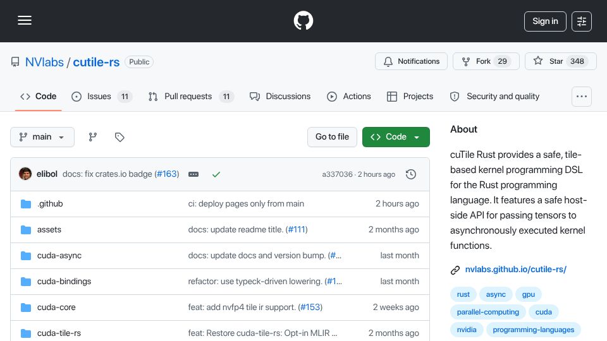This screenshot has height=341, width=607.
Task: Expand the more tabs ellipsis menu
Action: click(582, 97)
